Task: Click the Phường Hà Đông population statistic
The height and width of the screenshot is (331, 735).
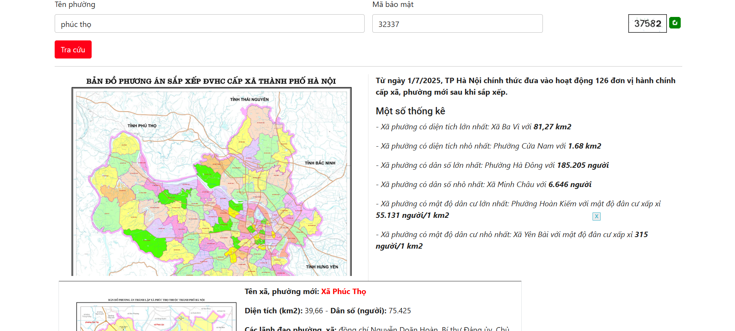Action: pos(492,165)
